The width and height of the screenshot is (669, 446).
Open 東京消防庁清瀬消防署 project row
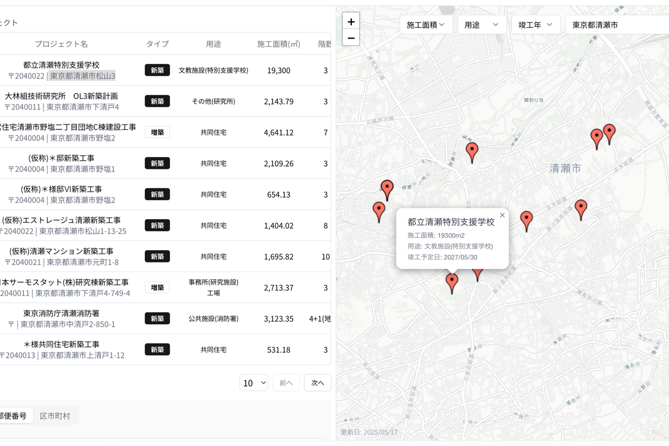point(61,314)
